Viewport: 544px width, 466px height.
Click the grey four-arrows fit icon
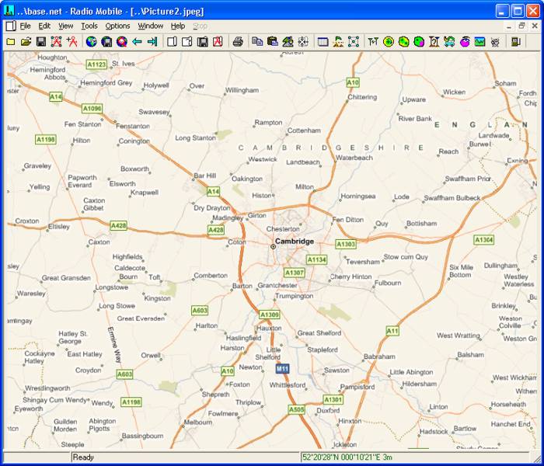[x=303, y=42]
